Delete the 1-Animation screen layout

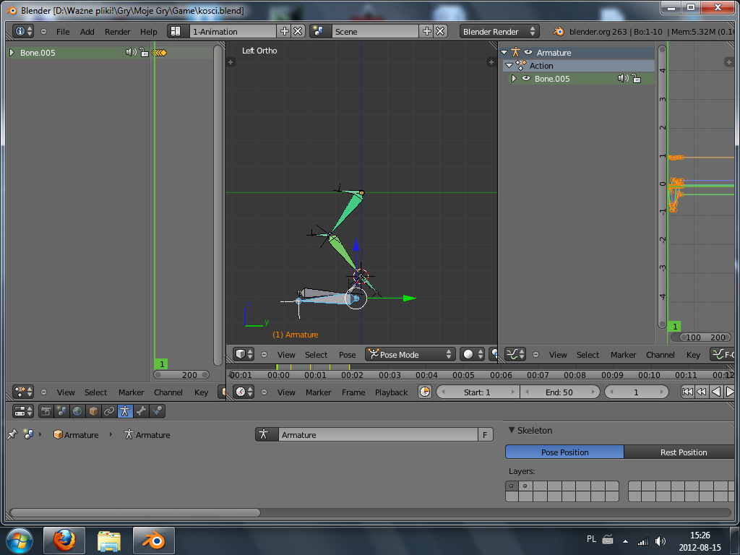(298, 32)
